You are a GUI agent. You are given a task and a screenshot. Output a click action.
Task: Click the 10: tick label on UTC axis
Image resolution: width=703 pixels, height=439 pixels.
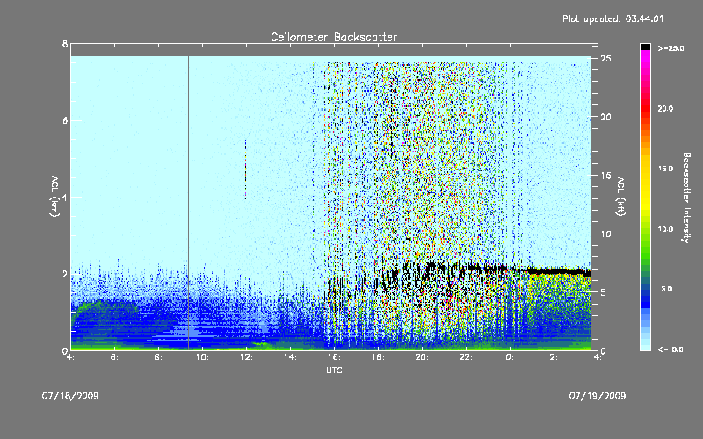coord(202,357)
